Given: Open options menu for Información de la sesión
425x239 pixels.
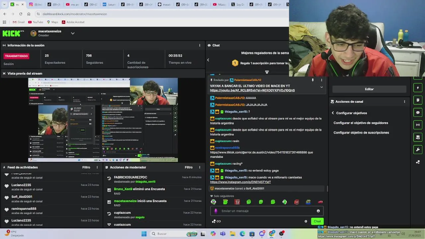Looking at the screenshot, I should [x=200, y=45].
